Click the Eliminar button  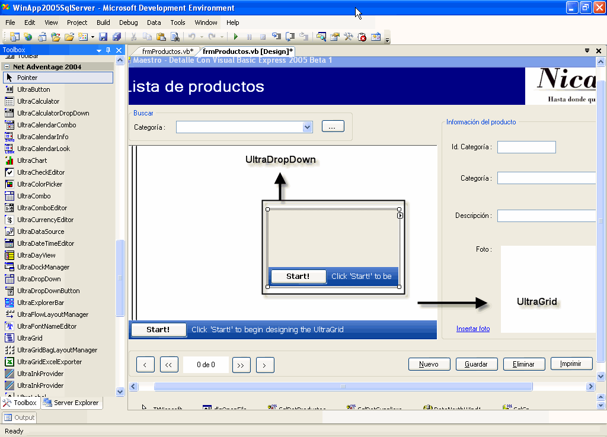point(524,364)
